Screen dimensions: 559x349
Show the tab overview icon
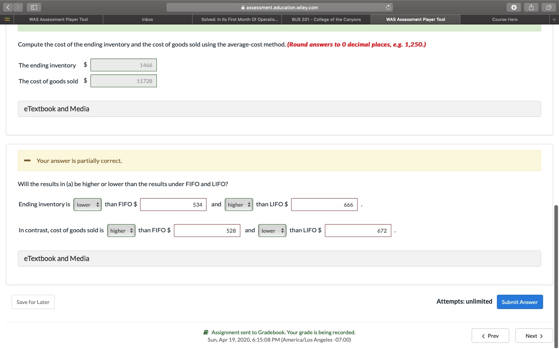point(549,7)
